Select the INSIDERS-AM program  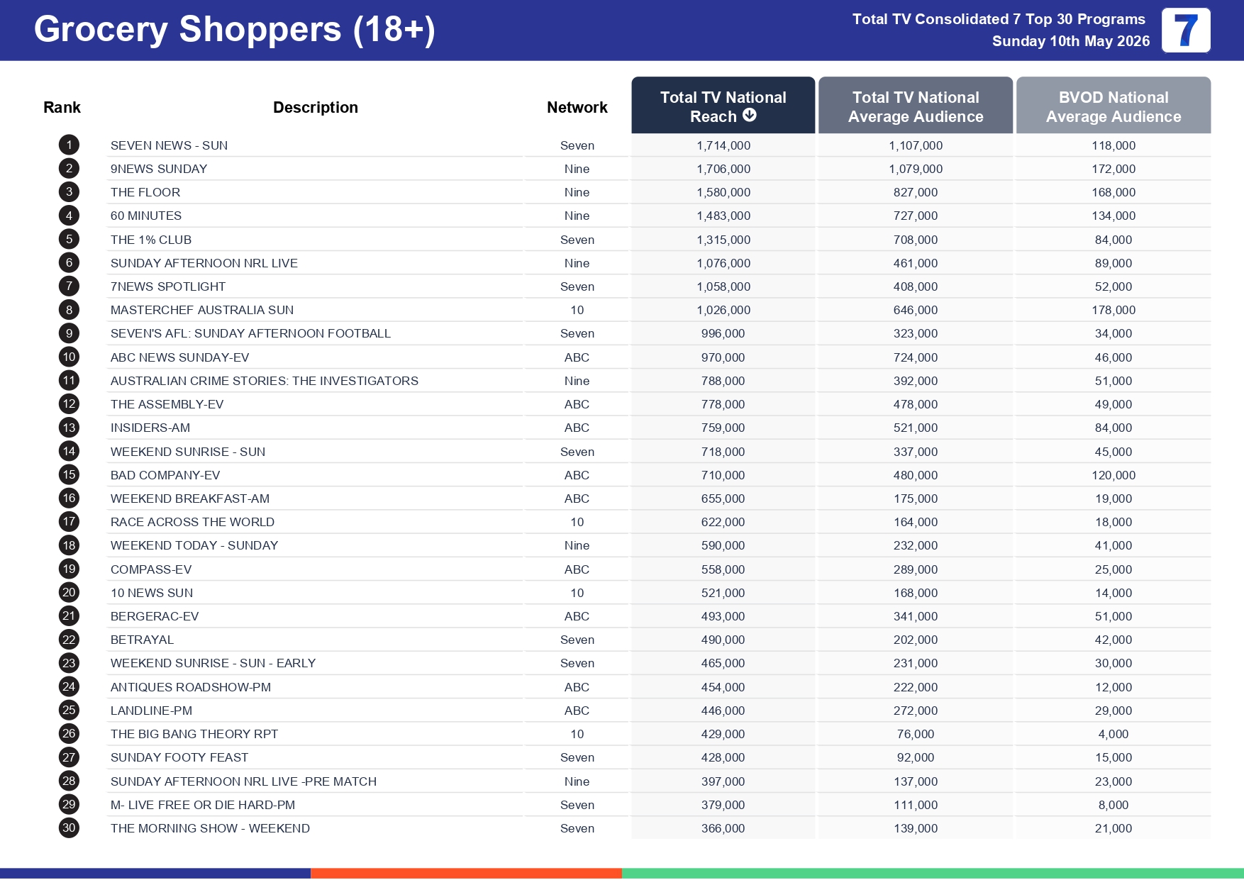tap(150, 428)
